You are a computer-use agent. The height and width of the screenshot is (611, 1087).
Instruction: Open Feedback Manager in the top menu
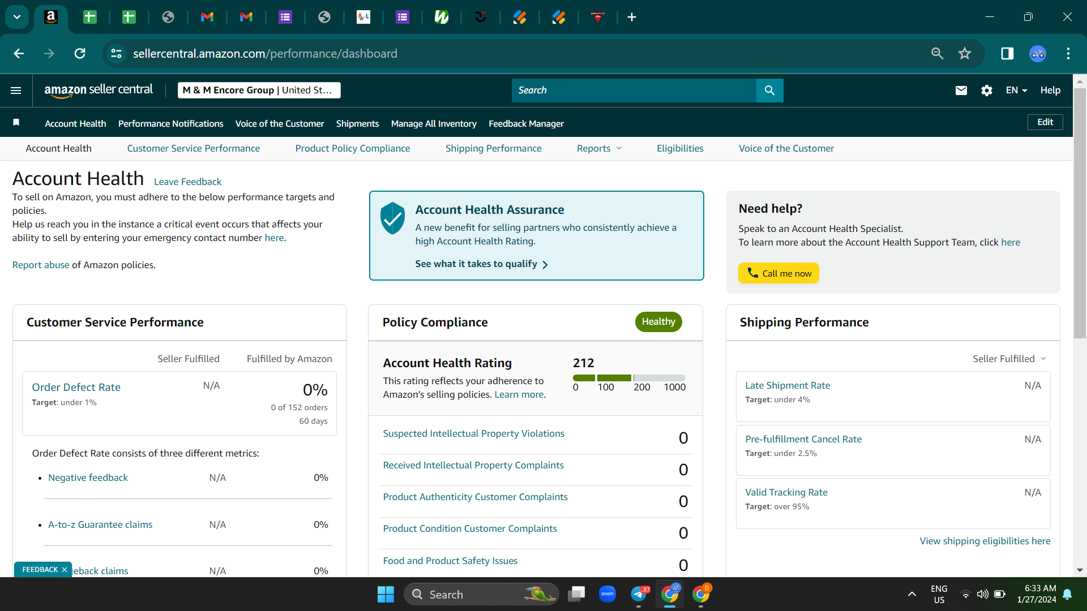526,123
